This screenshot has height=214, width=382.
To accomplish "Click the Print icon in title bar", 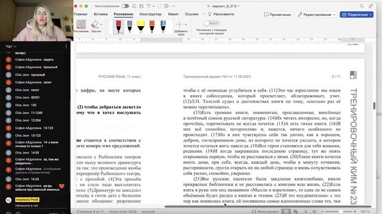I will (x=166, y=6).
